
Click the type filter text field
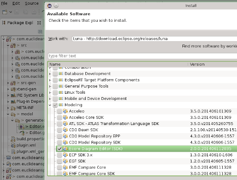point(143,56)
